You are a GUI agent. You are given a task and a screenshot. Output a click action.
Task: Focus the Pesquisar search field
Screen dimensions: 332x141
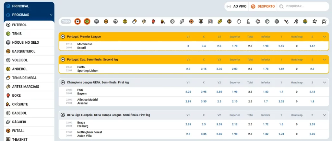point(303,6)
